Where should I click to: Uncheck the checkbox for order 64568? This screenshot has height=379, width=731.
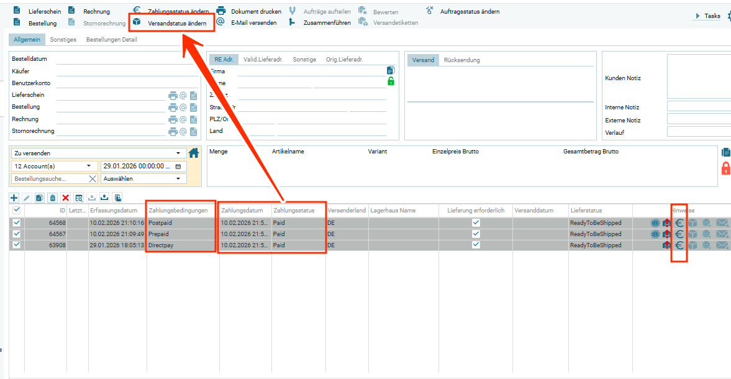pos(17,223)
